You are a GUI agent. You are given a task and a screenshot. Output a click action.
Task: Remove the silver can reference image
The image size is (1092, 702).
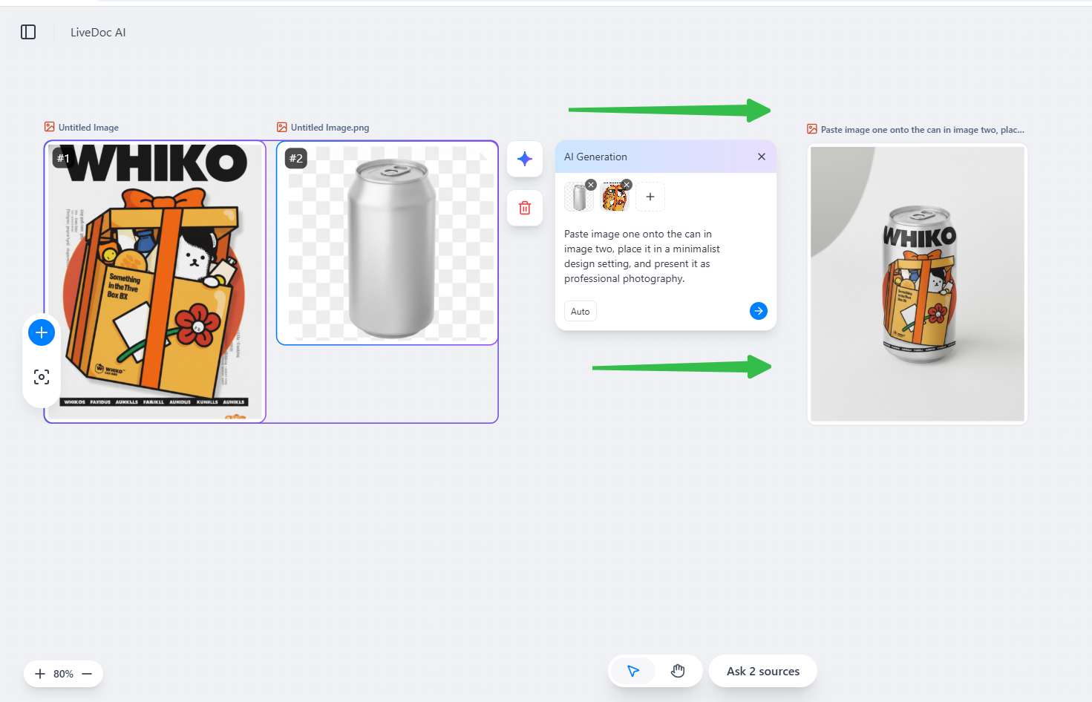(x=590, y=184)
